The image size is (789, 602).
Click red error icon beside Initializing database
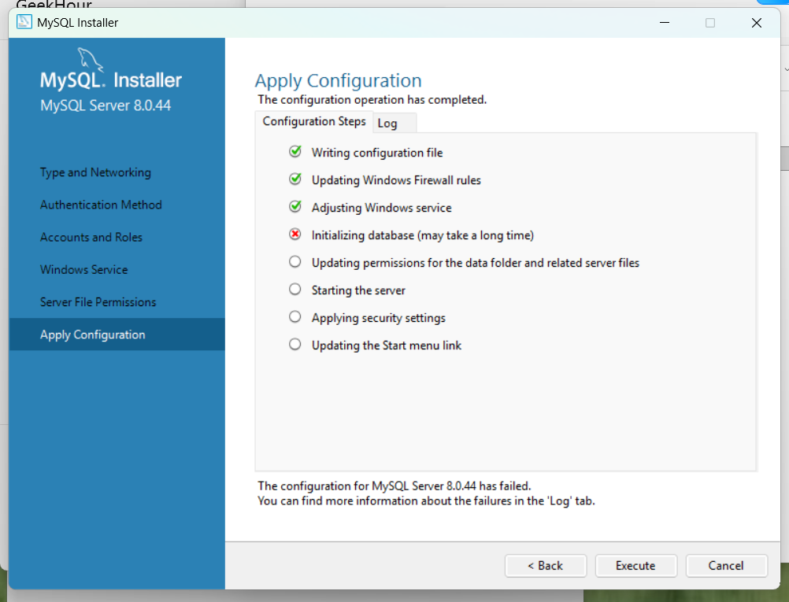pyautogui.click(x=295, y=235)
